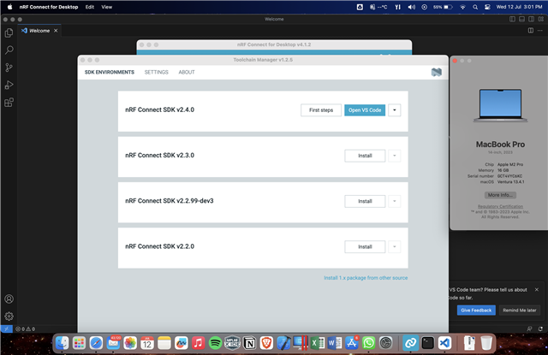Screen dimensions: 548x355
Task: Click the Nordic logo icon in Toolchain Manager
Action: click(x=436, y=72)
